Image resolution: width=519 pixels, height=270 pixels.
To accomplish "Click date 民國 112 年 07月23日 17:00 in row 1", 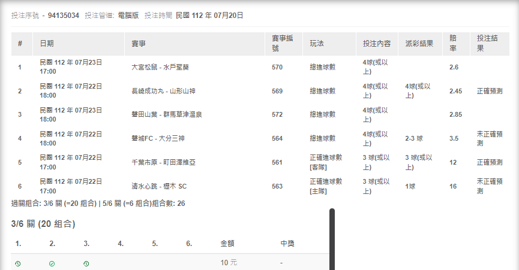I will tap(71, 67).
